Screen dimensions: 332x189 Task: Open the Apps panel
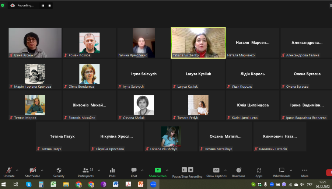(259, 170)
